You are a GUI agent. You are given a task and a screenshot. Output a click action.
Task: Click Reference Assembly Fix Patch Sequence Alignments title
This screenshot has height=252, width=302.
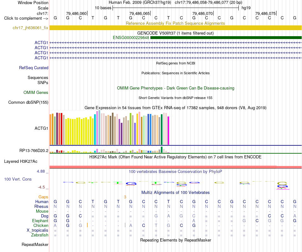pyautogui.click(x=175, y=23)
